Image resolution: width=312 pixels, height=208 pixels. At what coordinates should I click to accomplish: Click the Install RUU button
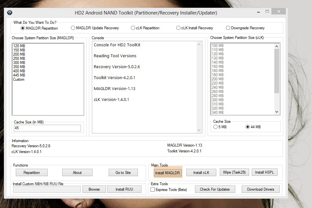click(124, 189)
